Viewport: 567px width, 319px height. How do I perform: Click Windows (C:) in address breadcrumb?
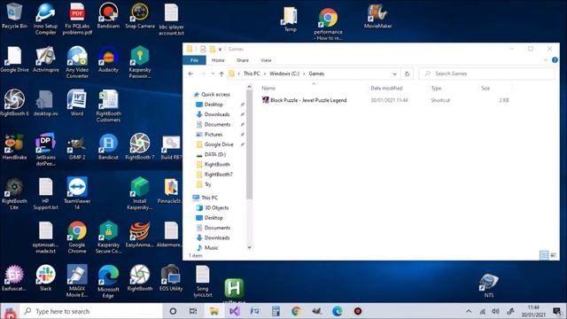pos(284,74)
